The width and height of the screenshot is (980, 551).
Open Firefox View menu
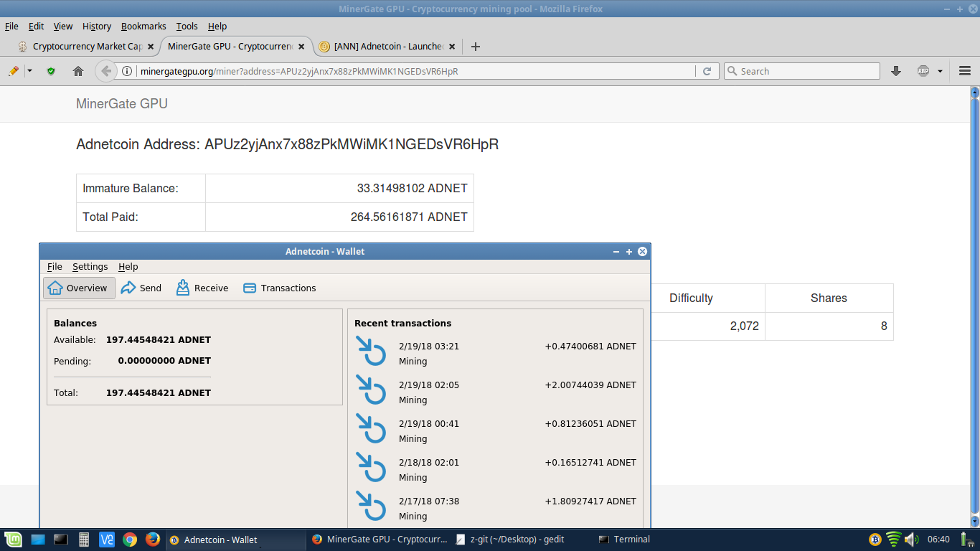[63, 26]
